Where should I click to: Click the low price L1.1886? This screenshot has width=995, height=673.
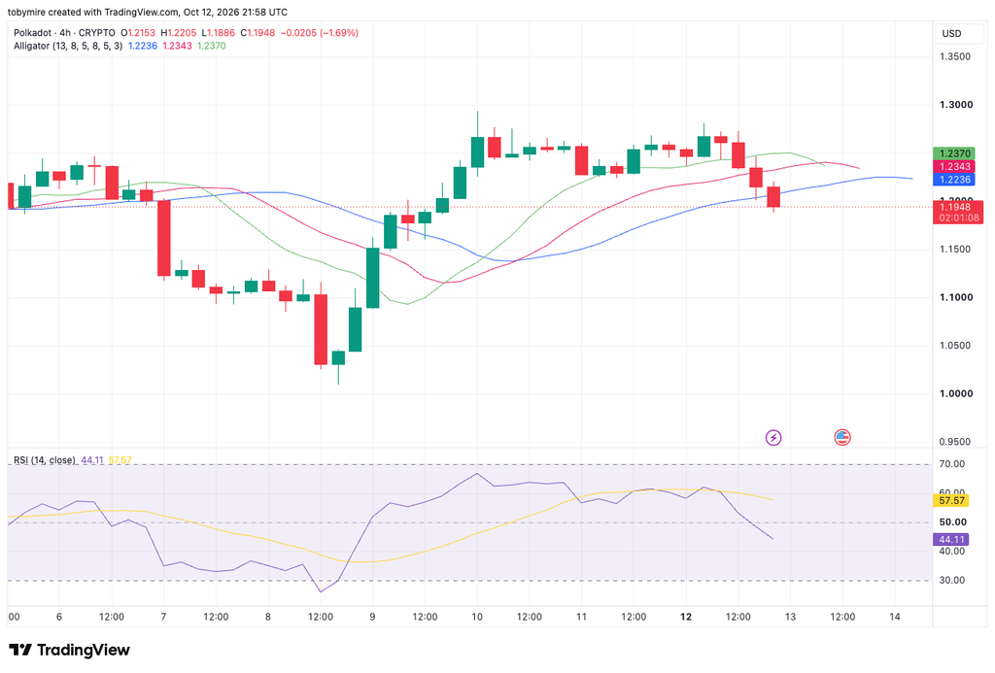click(x=219, y=33)
